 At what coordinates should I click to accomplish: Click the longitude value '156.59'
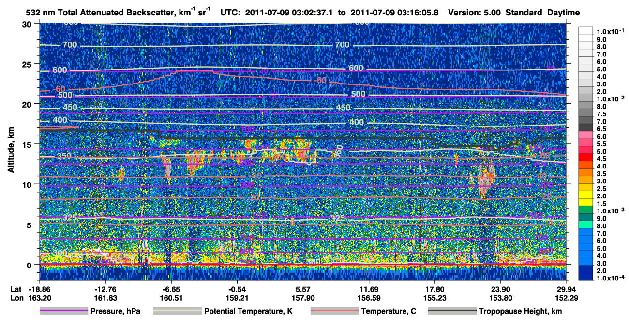tap(369, 298)
